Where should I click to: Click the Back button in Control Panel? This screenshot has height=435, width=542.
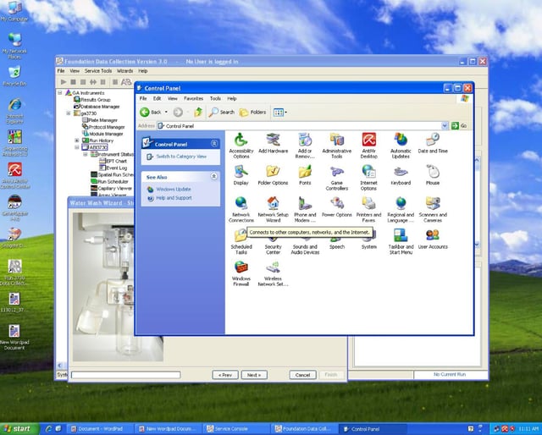[151, 112]
